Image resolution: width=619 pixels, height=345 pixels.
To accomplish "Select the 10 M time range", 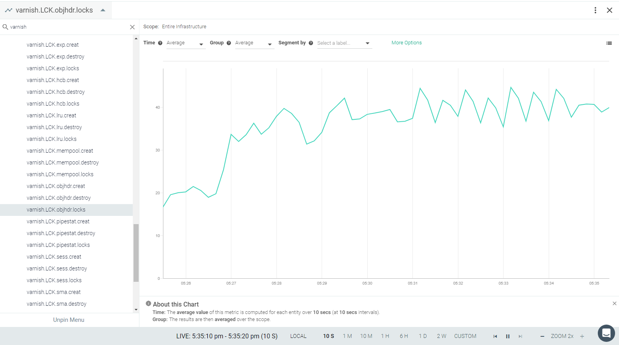I will click(366, 336).
